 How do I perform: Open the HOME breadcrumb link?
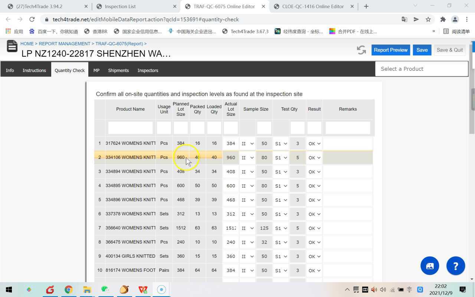pos(27,43)
